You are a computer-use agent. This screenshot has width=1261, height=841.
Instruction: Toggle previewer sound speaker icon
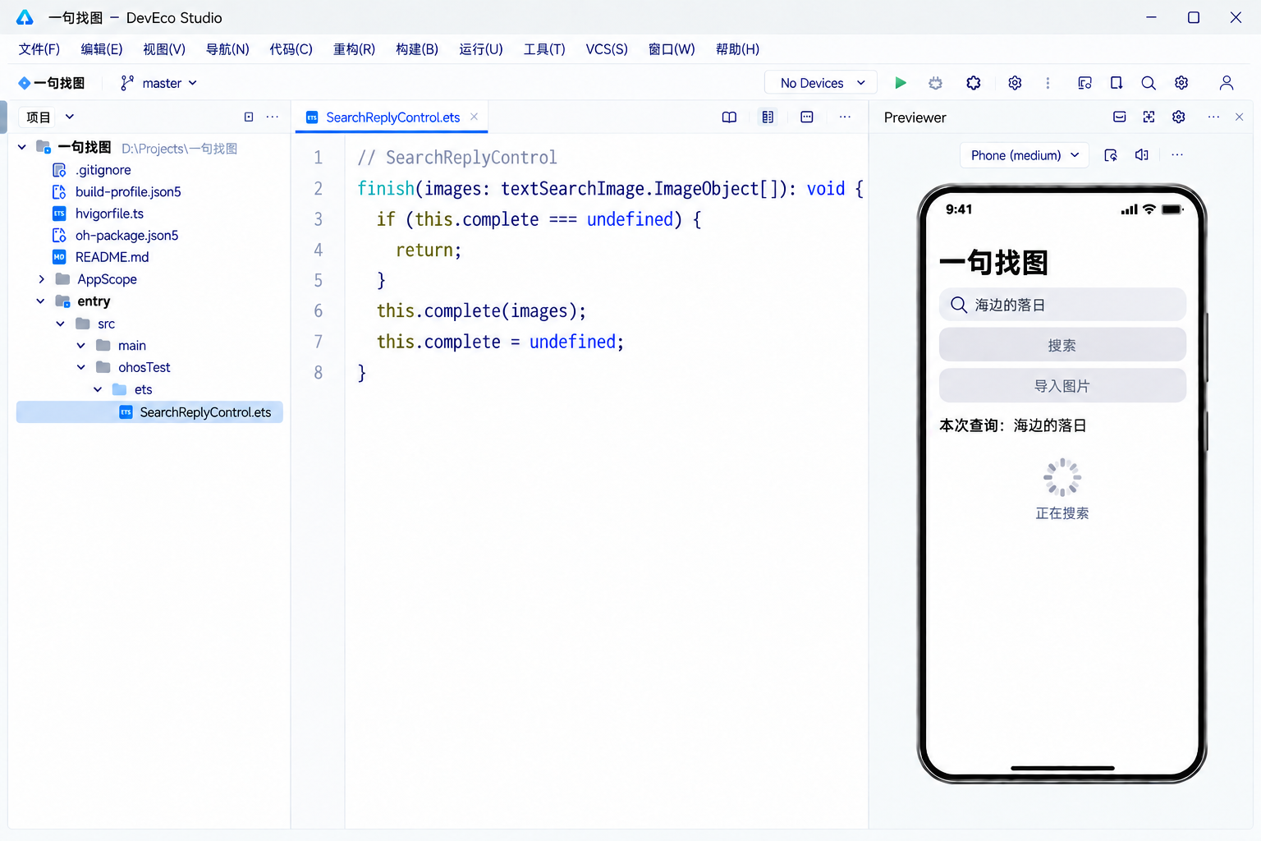pyautogui.click(x=1142, y=155)
